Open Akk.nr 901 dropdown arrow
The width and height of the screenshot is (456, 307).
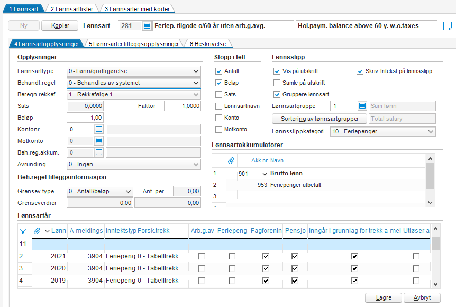(x=265, y=174)
